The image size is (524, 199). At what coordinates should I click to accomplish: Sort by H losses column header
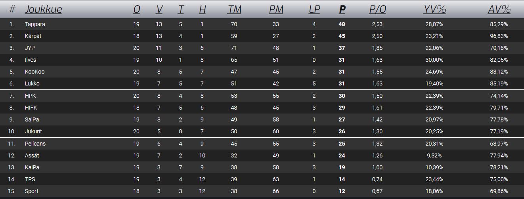click(202, 9)
